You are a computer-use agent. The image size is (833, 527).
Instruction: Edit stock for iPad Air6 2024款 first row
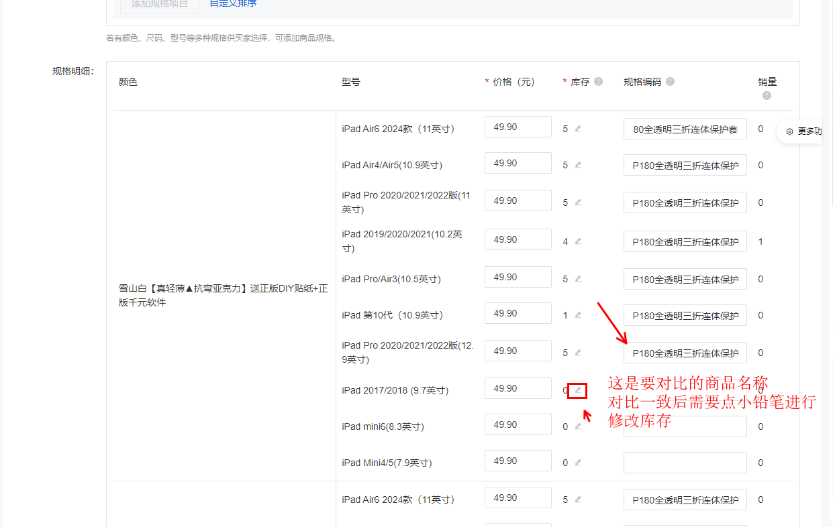(578, 129)
